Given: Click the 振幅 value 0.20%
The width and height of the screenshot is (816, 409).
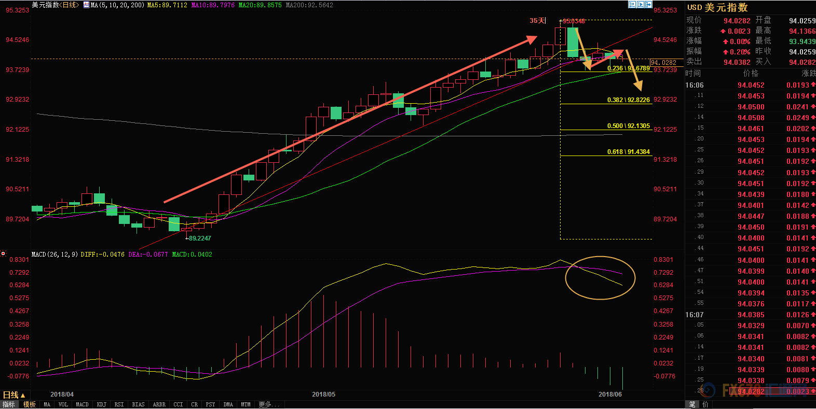Looking at the screenshot, I should point(740,52).
